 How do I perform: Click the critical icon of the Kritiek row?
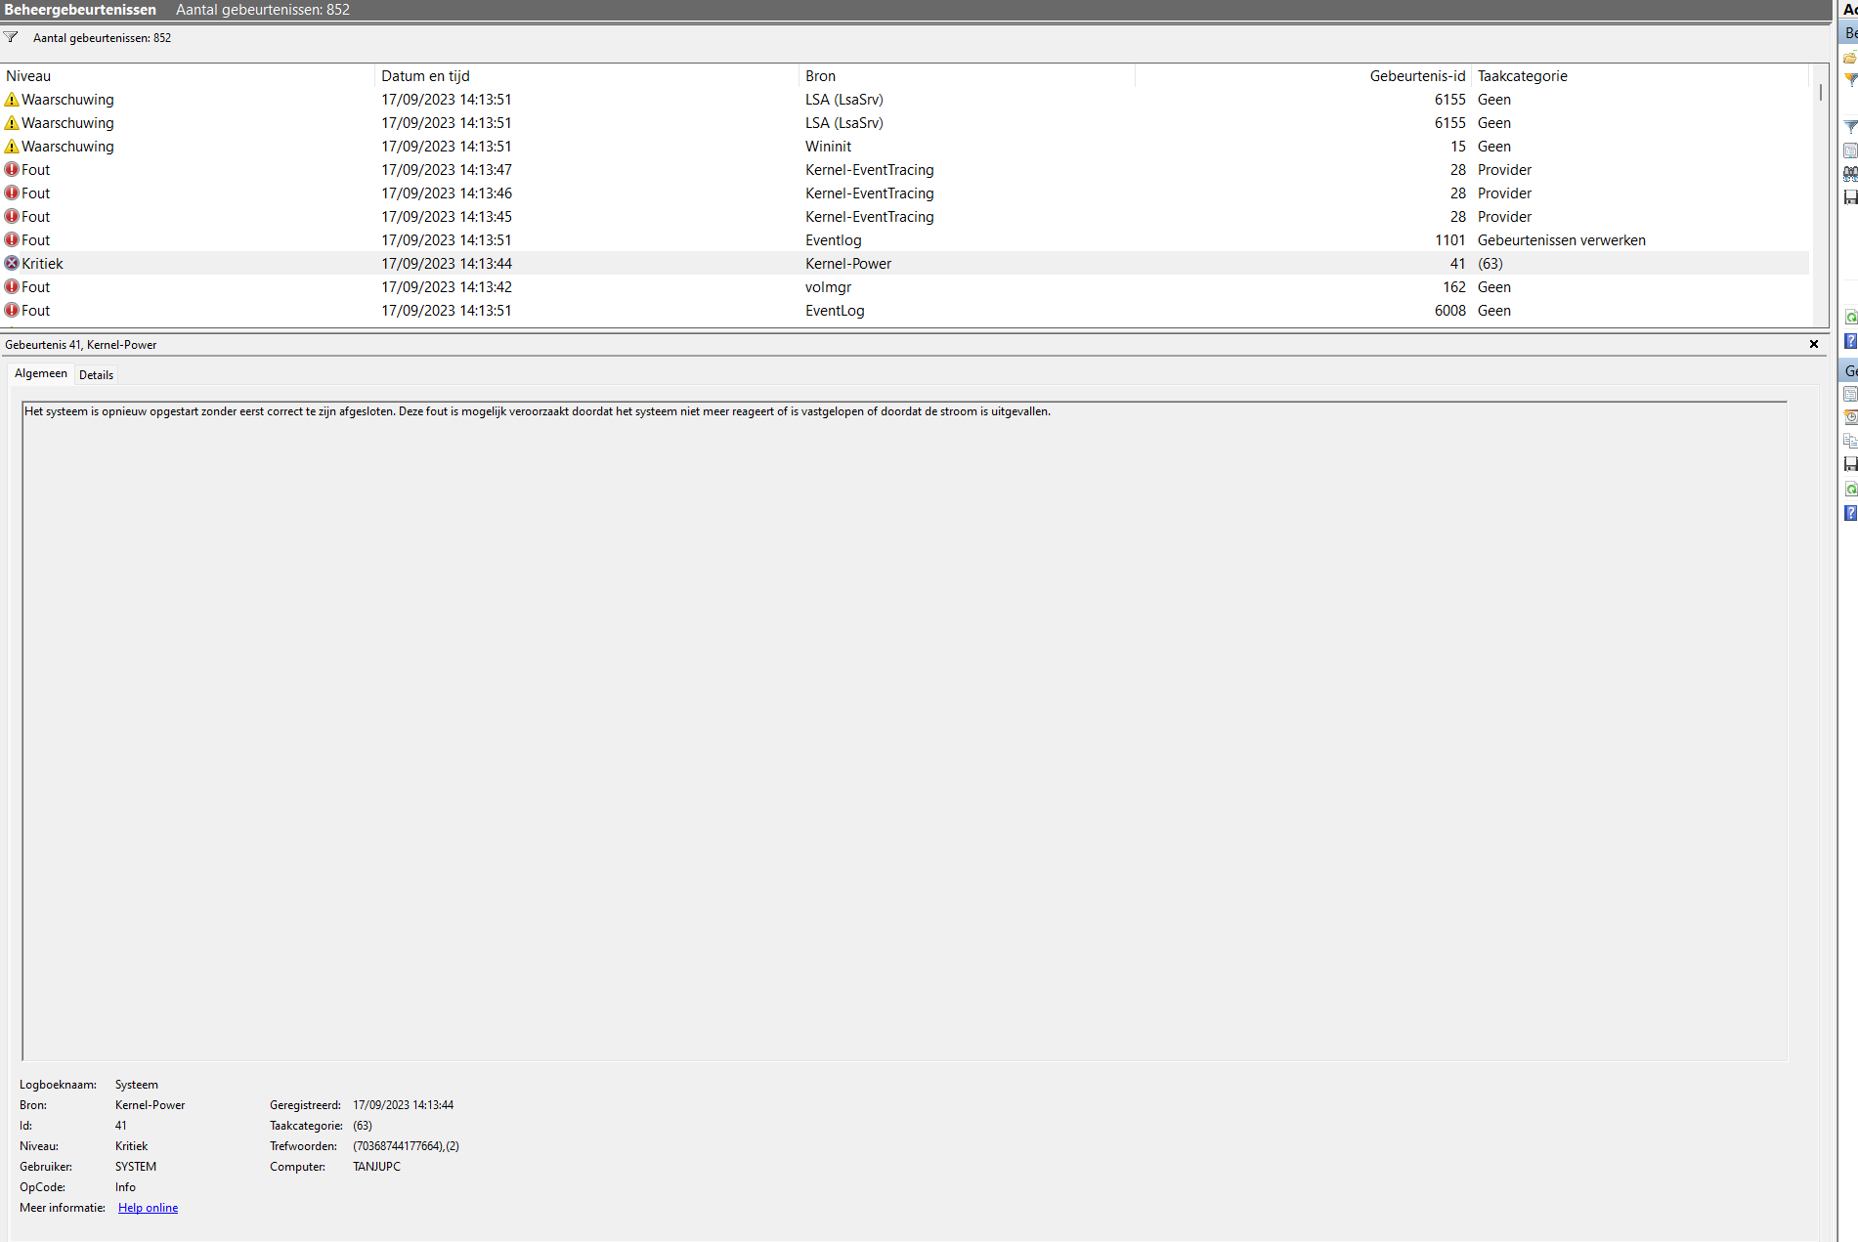click(12, 264)
